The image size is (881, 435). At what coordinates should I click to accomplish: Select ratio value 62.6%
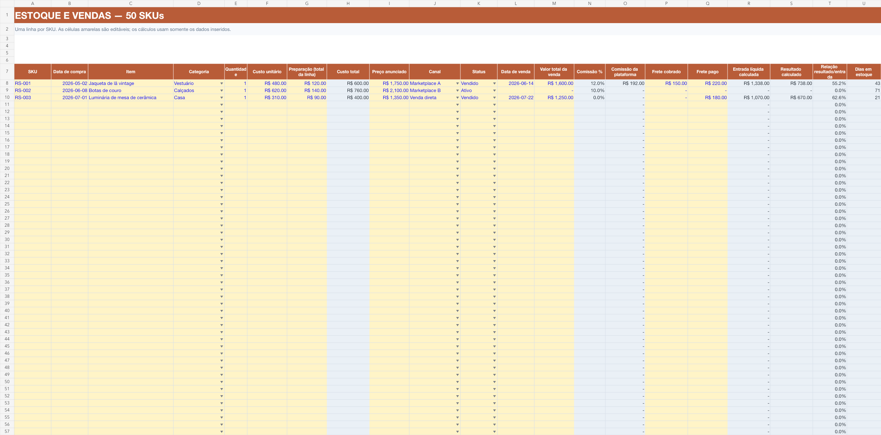[830, 97]
